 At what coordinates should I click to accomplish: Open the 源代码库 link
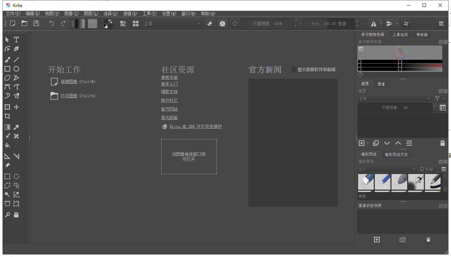tap(169, 118)
